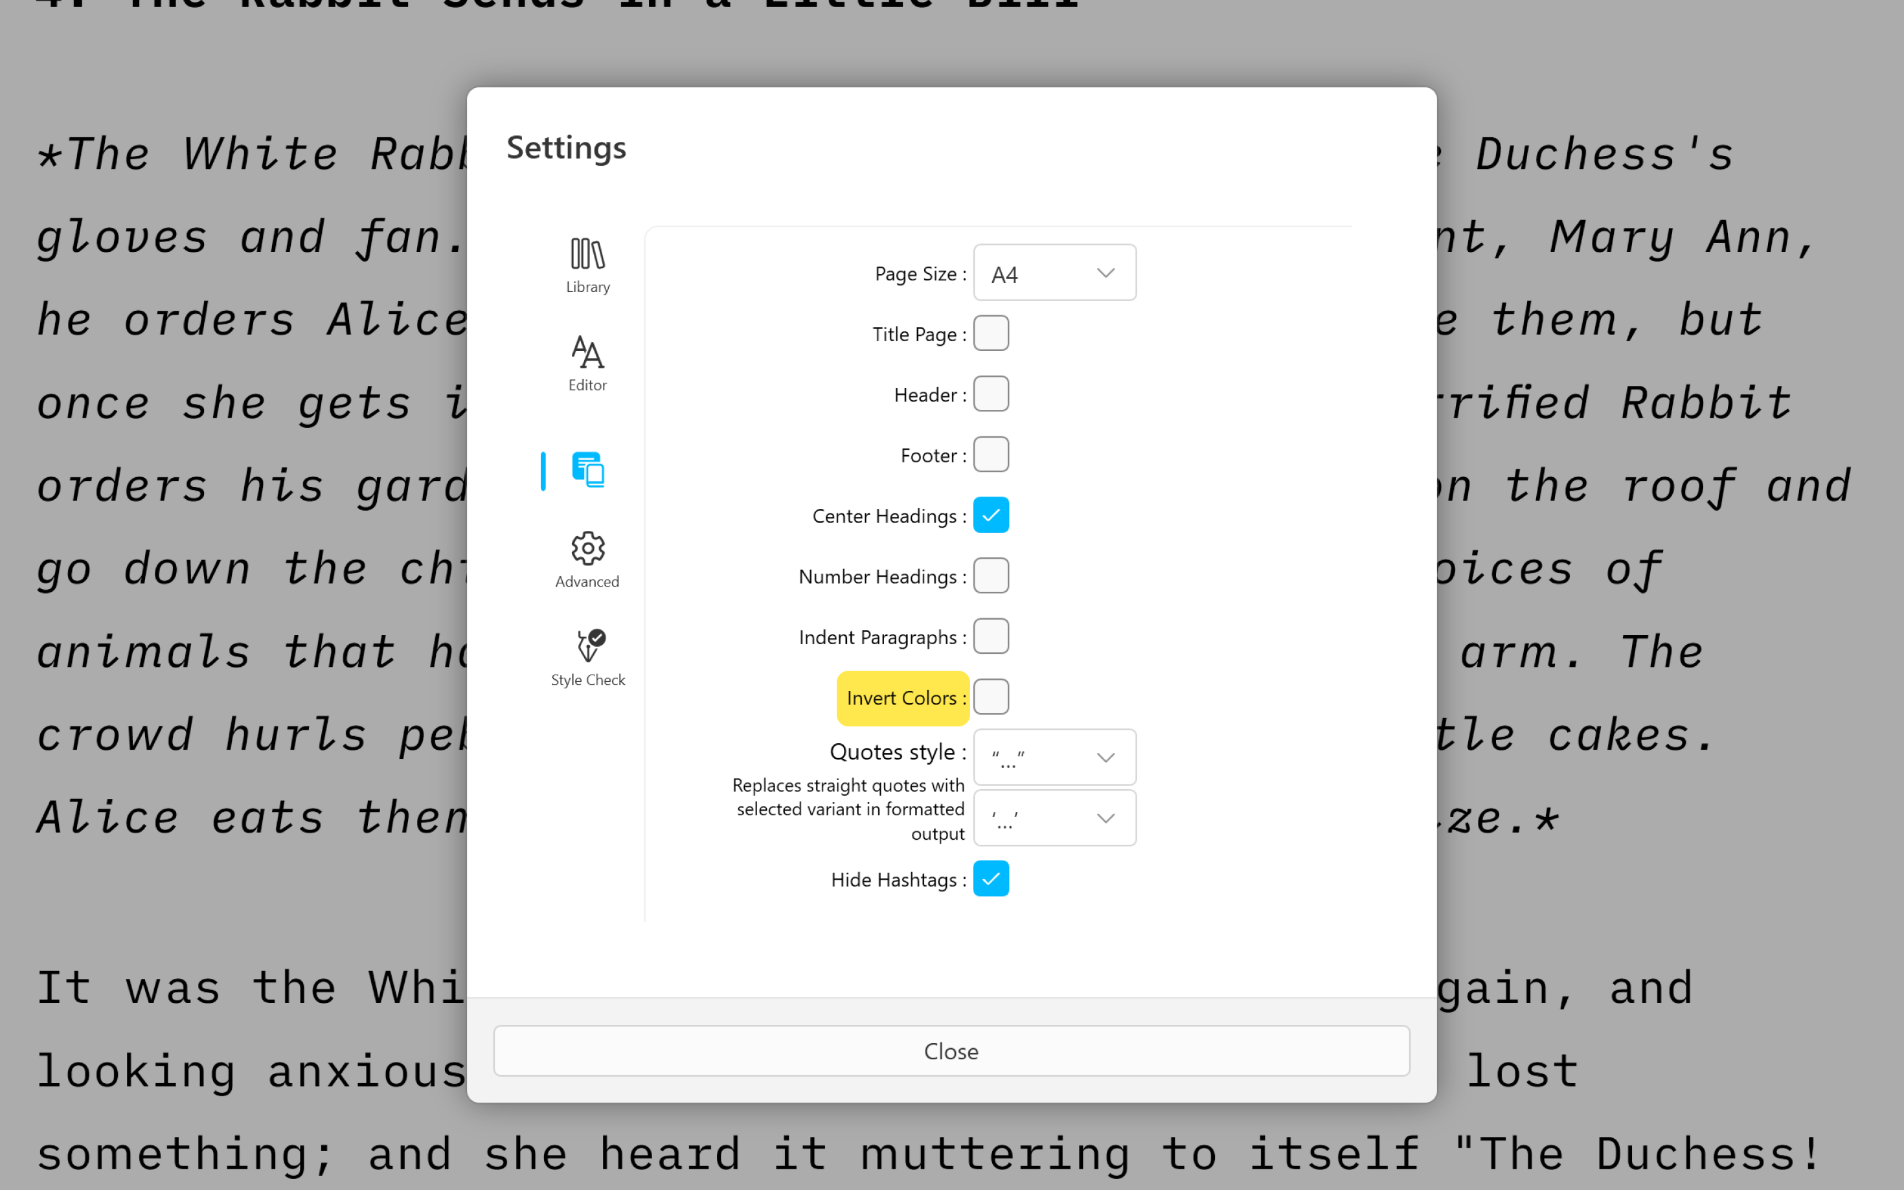Close the Settings dialog
The width and height of the screenshot is (1904, 1190).
click(951, 1050)
